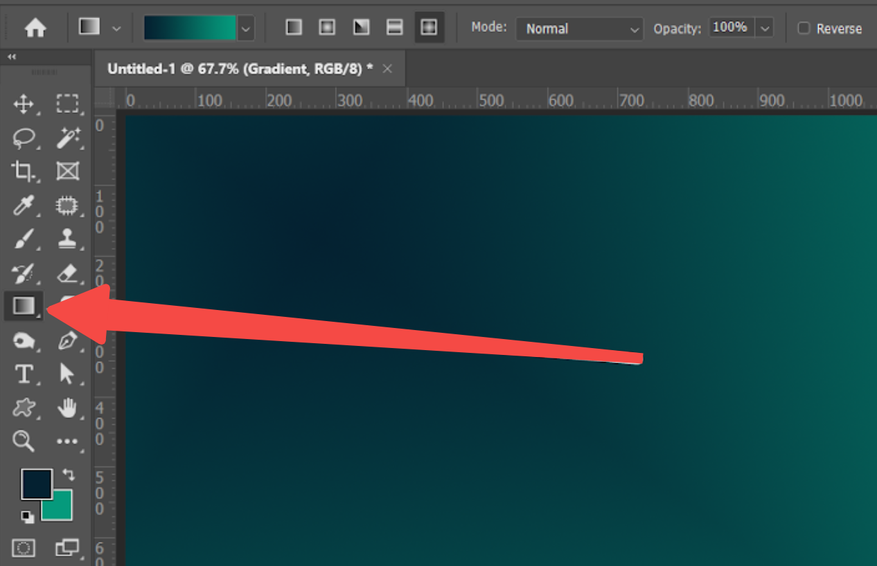Select the Move tool
Image resolution: width=877 pixels, height=566 pixels.
(x=24, y=104)
